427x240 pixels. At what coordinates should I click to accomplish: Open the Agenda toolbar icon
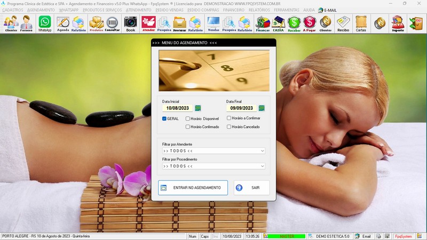point(63,23)
